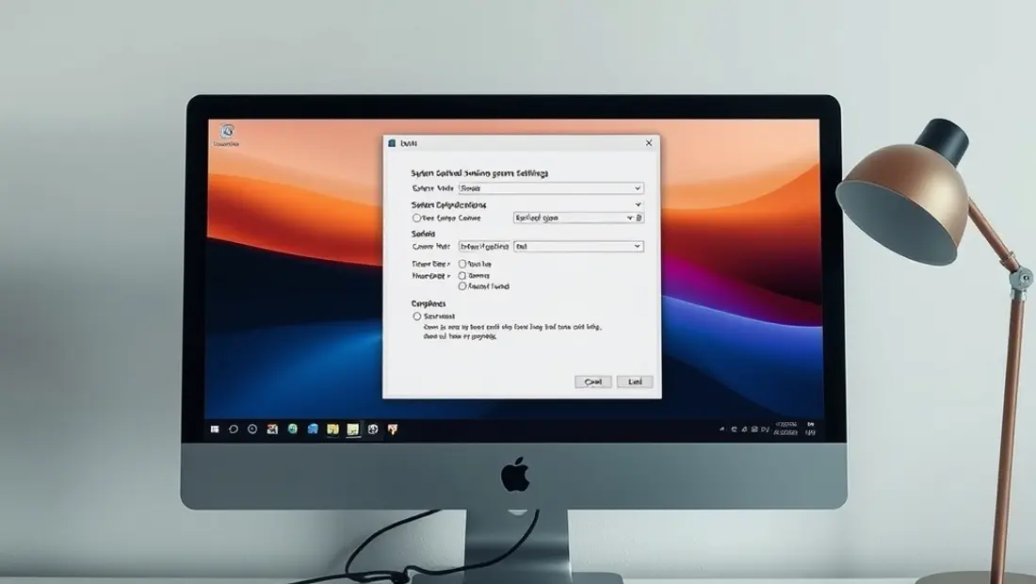
Task: Click the small icon right of second dropdown
Action: tap(639, 218)
